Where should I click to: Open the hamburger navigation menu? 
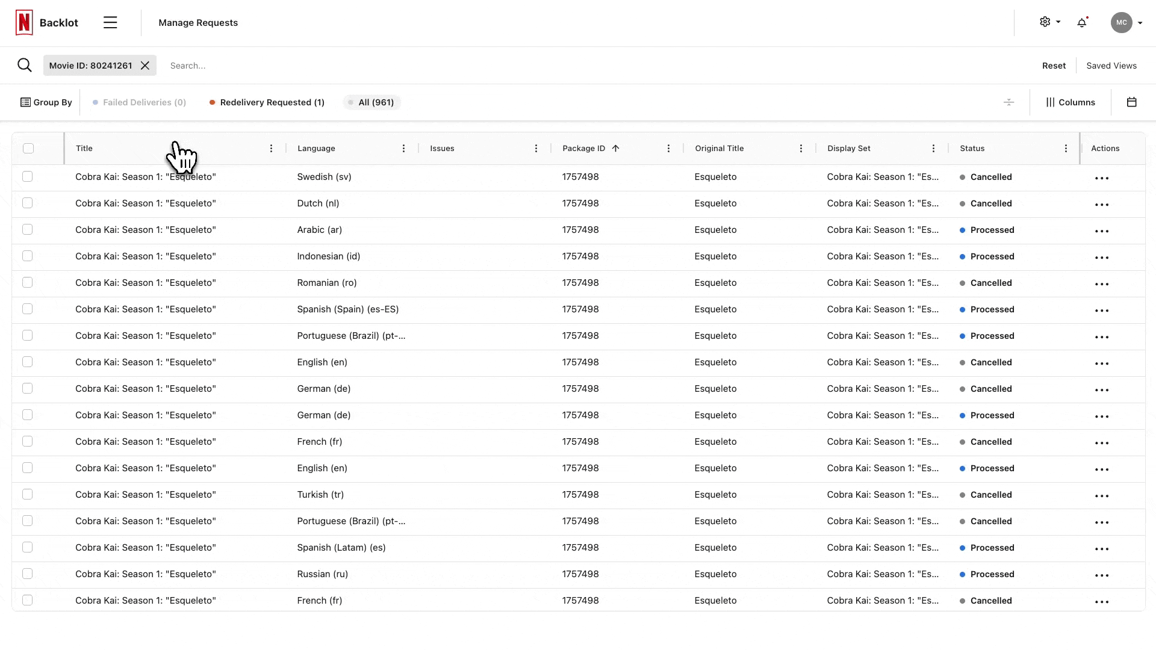click(x=110, y=22)
